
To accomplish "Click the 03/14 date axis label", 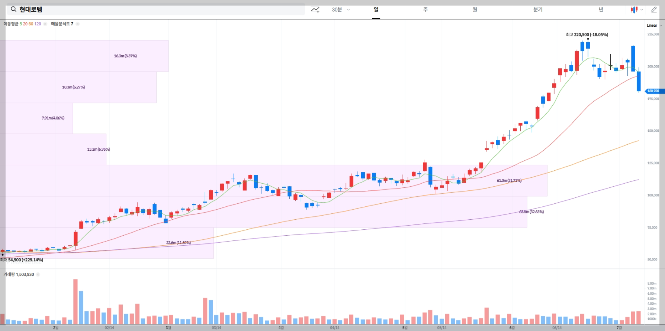I will pos(216,328).
